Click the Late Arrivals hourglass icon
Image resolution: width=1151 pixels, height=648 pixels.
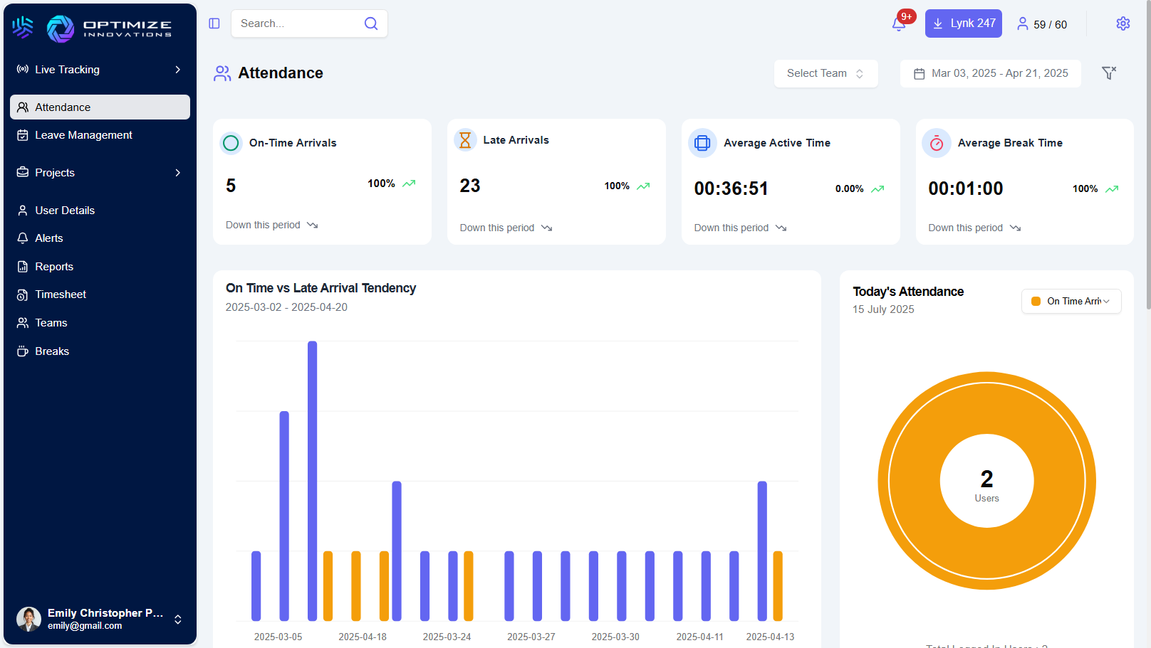click(465, 140)
